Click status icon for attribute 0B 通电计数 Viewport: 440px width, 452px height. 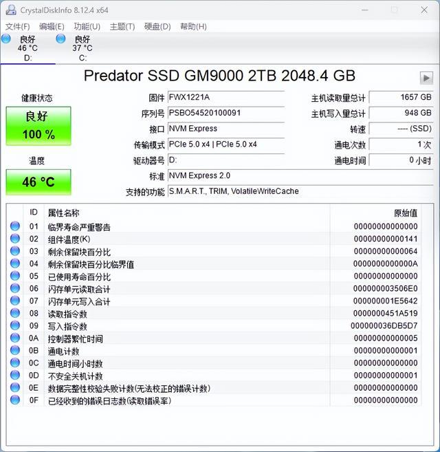pyautogui.click(x=15, y=351)
